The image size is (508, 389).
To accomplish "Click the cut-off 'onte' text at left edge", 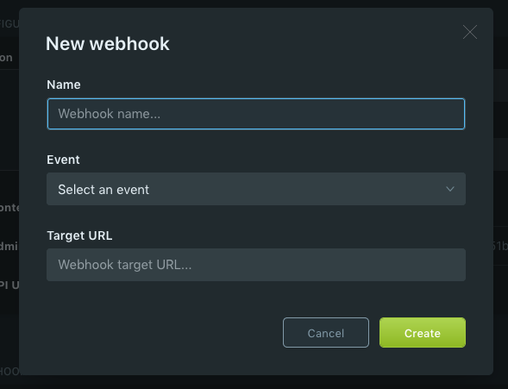I will click(x=9, y=207).
